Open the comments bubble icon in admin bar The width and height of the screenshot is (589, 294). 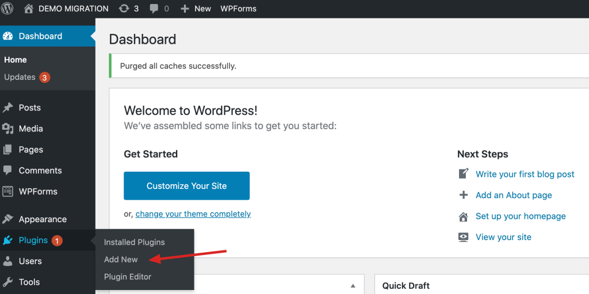154,9
